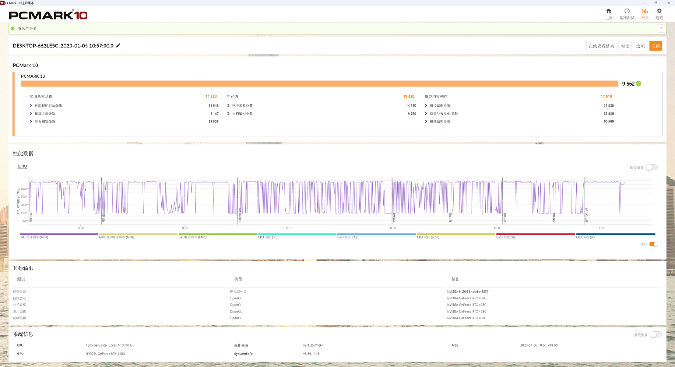Click the PCMark 10 title bar app icon

2,3
